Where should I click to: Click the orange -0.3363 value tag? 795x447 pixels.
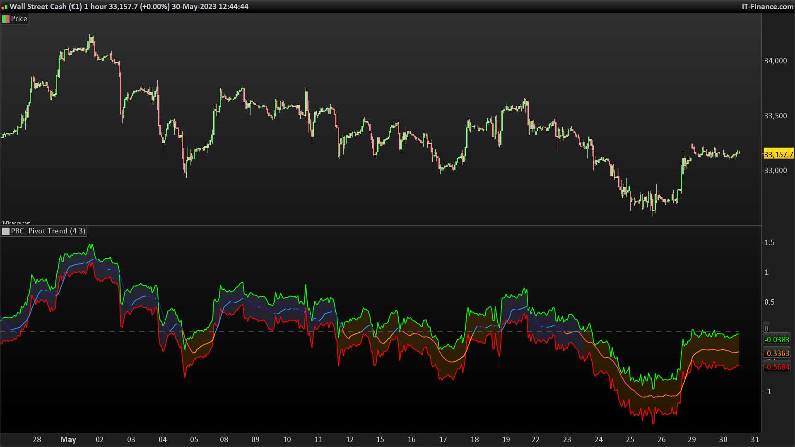[x=777, y=353]
